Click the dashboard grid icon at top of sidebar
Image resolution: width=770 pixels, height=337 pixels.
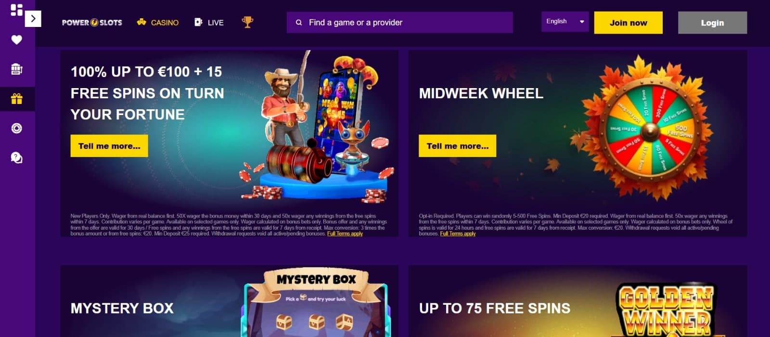tap(17, 10)
